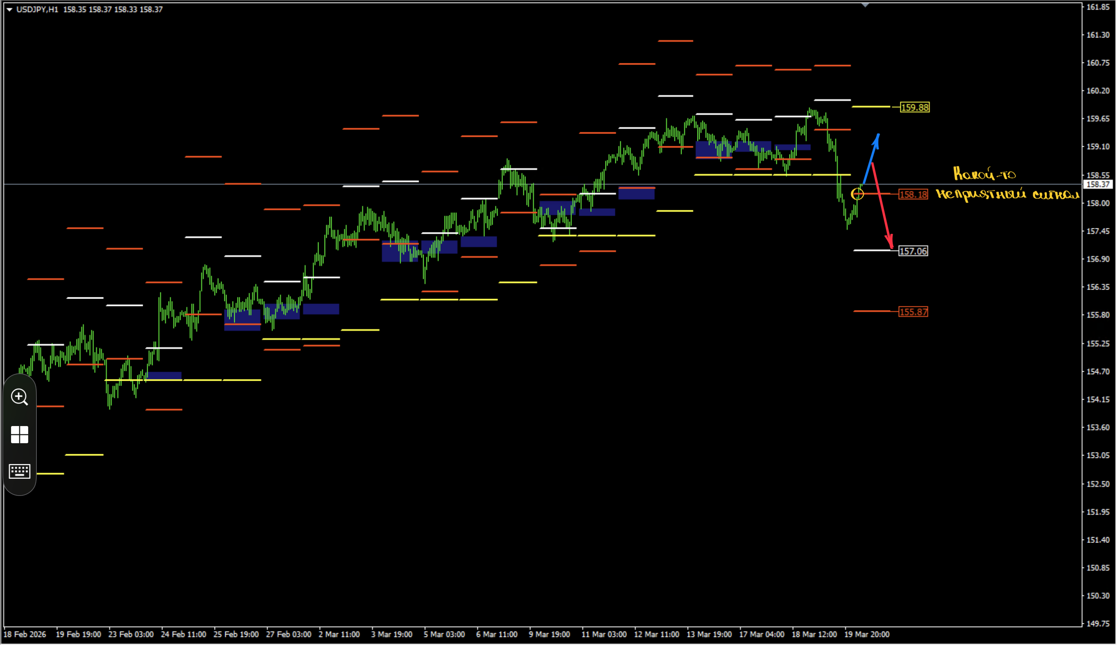Click 156.35 on the price scale
Image resolution: width=1117 pixels, height=645 pixels.
coord(1098,287)
